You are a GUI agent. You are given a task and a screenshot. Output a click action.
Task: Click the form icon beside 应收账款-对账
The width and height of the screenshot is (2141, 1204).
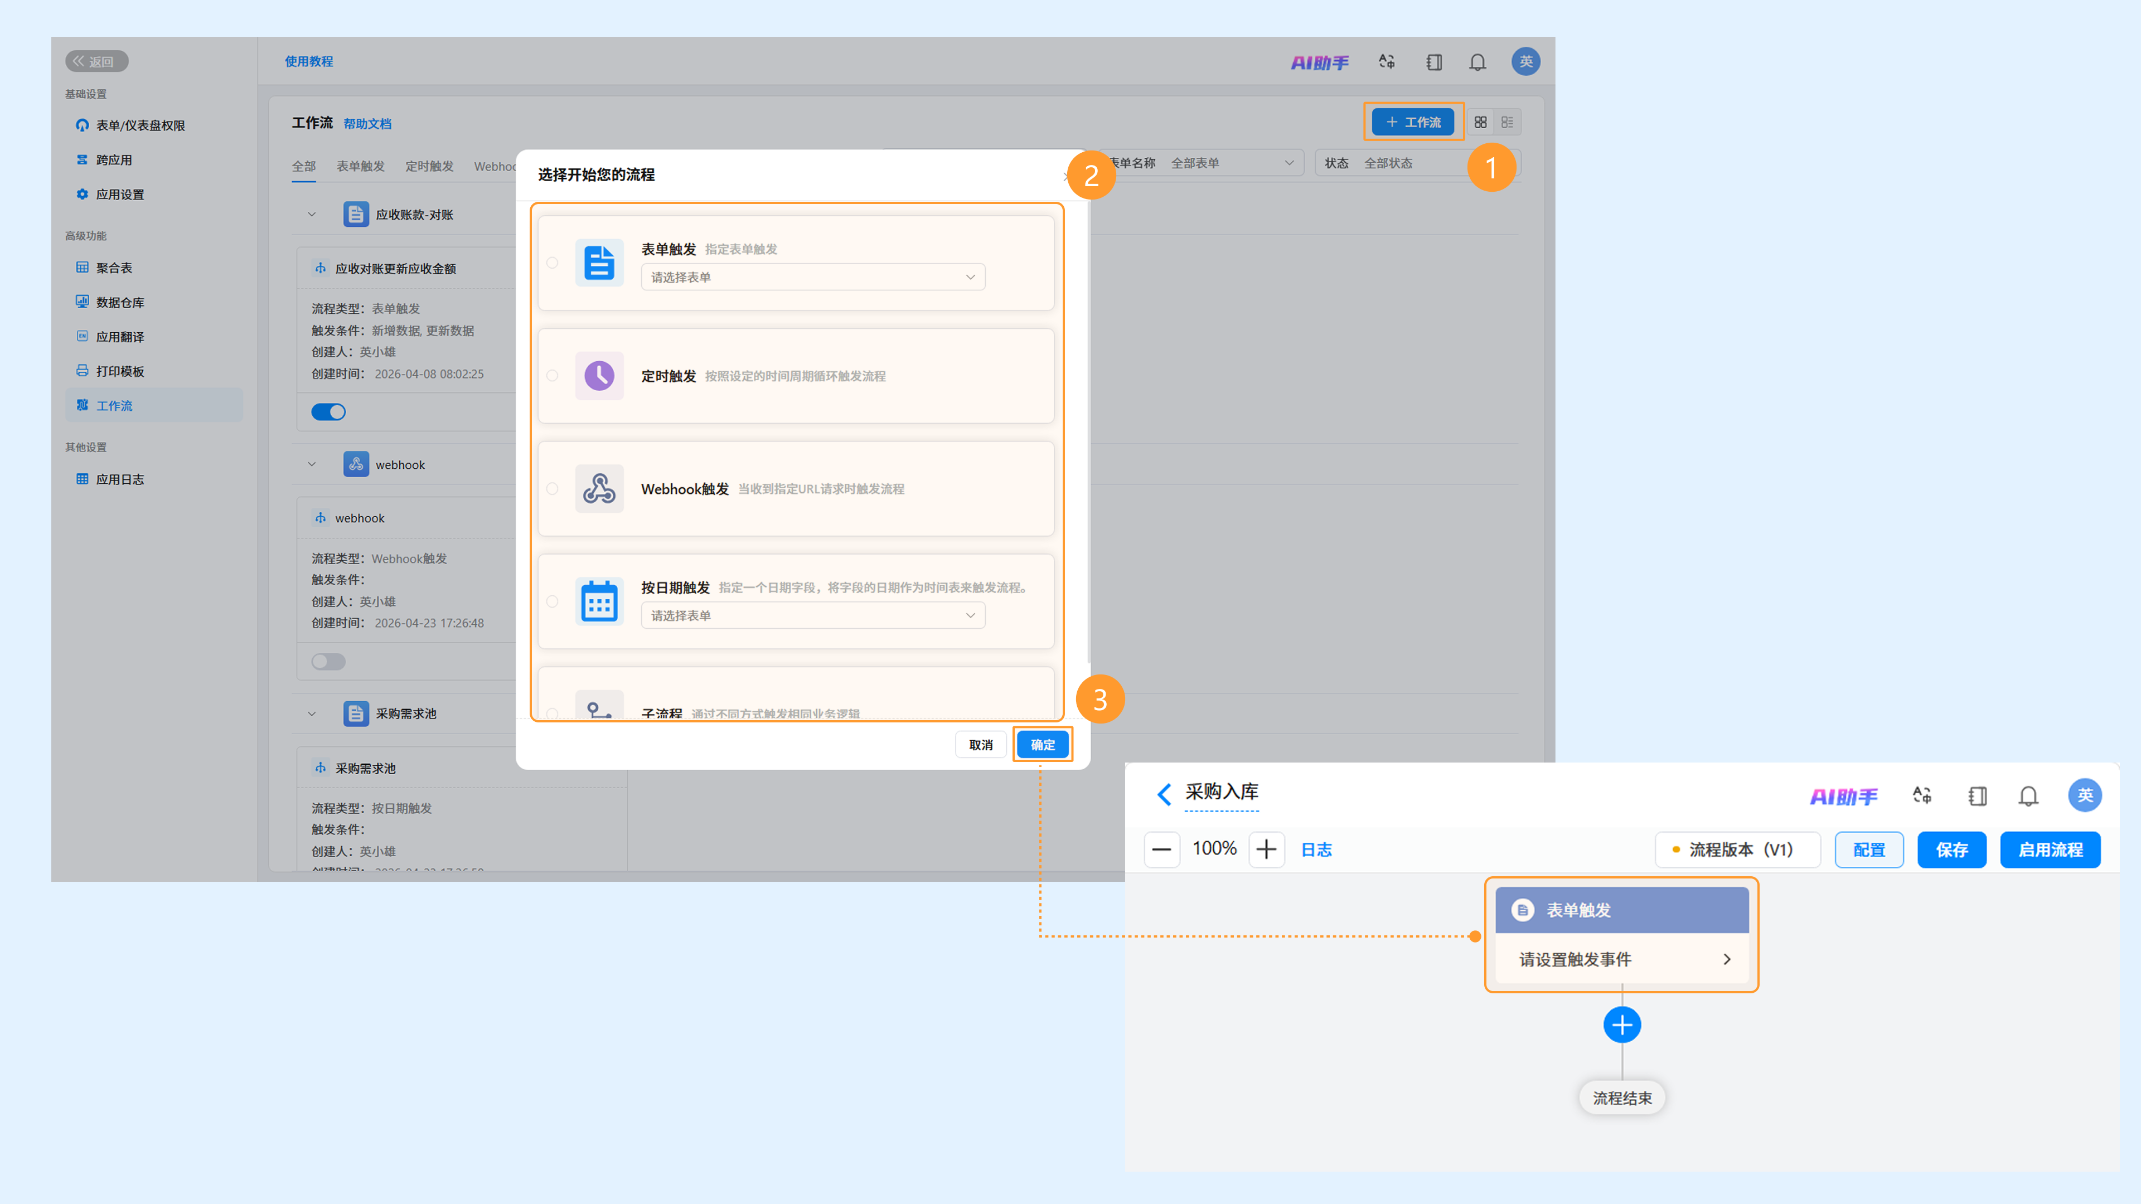(356, 215)
